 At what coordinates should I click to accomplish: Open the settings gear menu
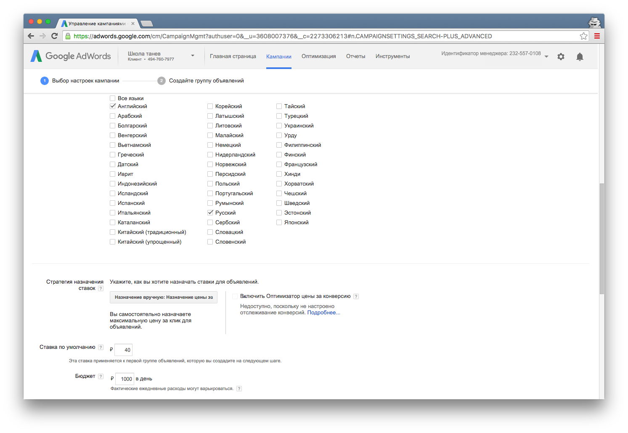(x=561, y=57)
